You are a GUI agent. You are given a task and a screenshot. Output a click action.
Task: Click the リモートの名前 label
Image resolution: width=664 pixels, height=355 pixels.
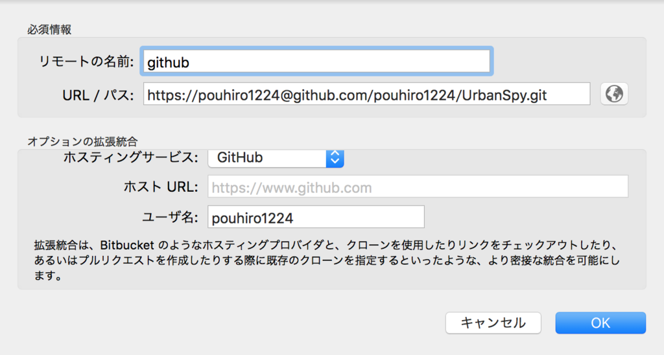pyautogui.click(x=86, y=62)
